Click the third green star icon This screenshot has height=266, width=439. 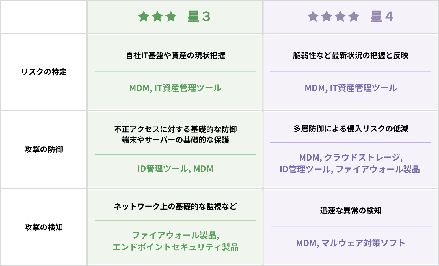point(171,16)
